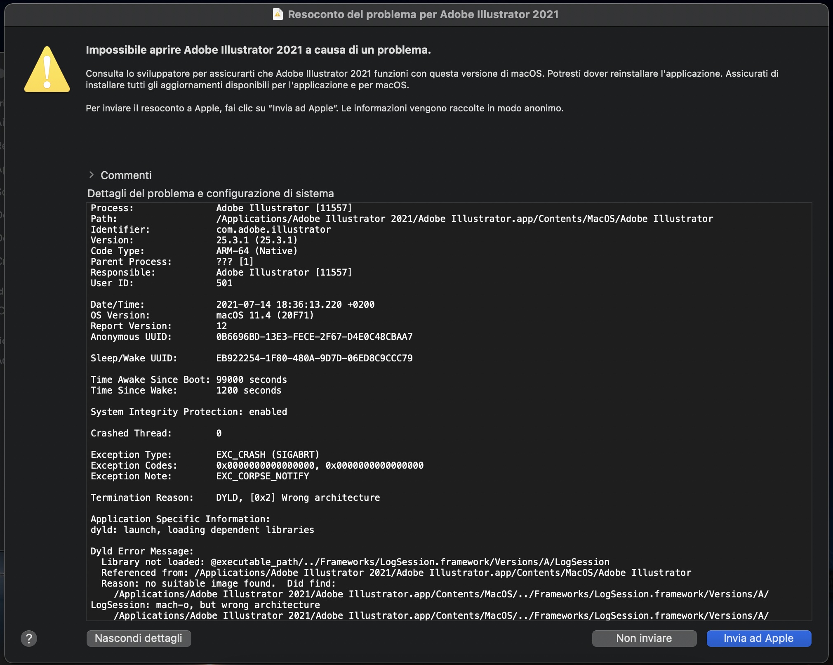Screen dimensions: 833x665
Task: Click the exception note EXC_CORPSE_NOTIFY
Action: coord(263,476)
